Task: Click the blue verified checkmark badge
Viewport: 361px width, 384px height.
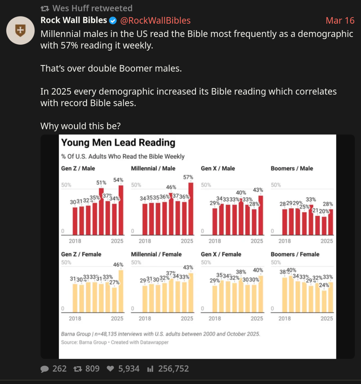Action: coord(113,21)
